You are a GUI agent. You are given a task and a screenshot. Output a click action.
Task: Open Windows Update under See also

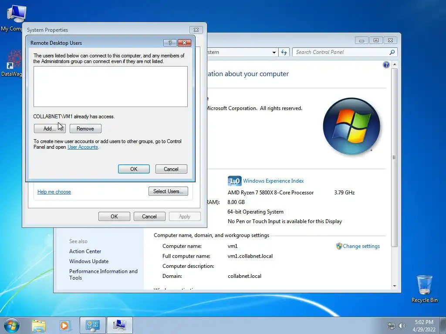tap(89, 261)
